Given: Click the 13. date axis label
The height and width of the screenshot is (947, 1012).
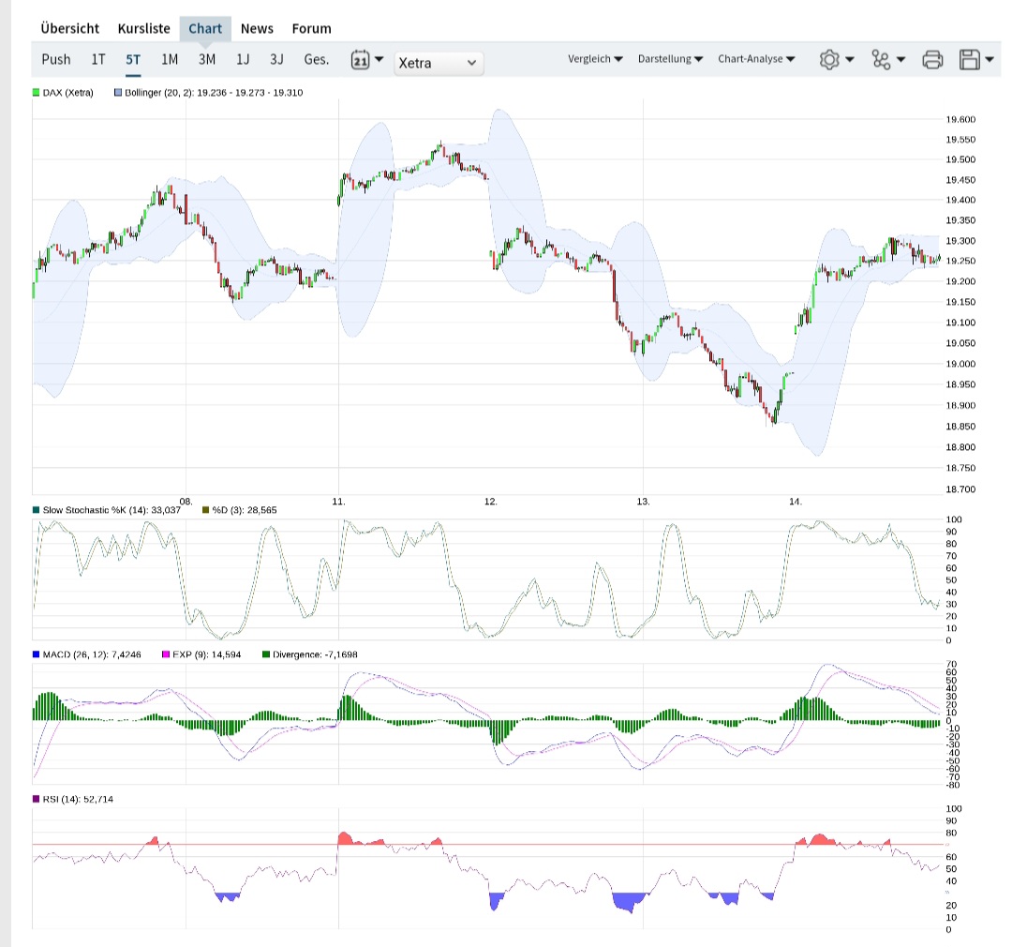Looking at the screenshot, I should (x=644, y=502).
